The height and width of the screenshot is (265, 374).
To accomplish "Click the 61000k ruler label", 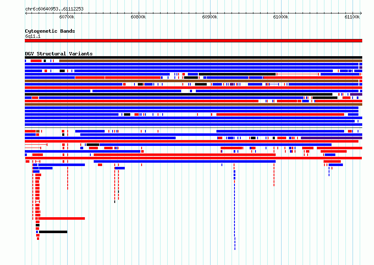I will (x=281, y=17).
